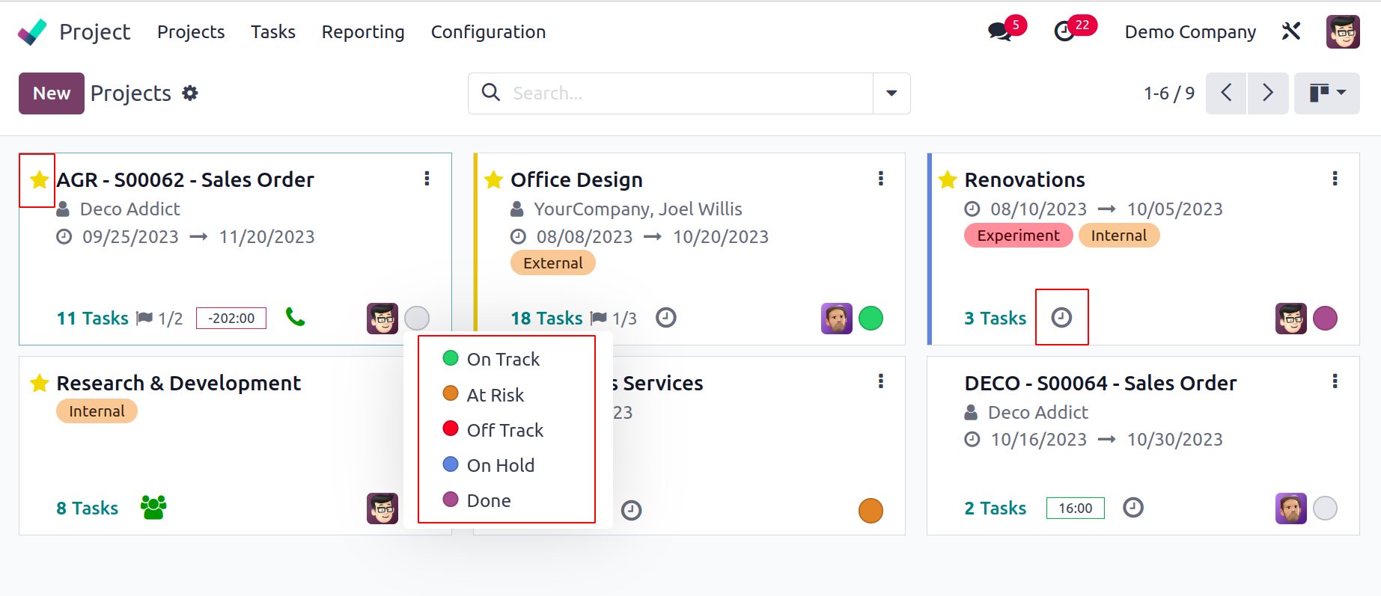Open the debug tools wrench icon
The height and width of the screenshot is (596, 1381).
[x=1291, y=31]
